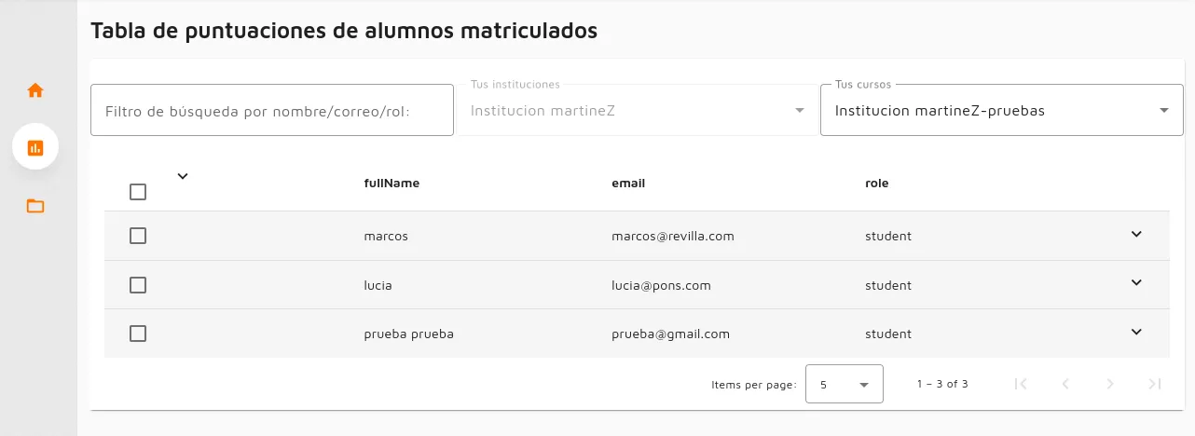Open the Items per page dropdown

(x=844, y=384)
